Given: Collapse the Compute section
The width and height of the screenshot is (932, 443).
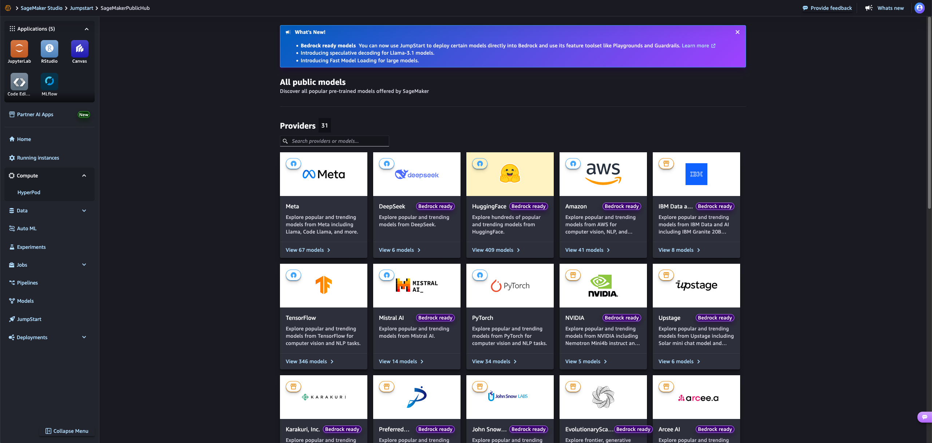Looking at the screenshot, I should click(x=84, y=176).
